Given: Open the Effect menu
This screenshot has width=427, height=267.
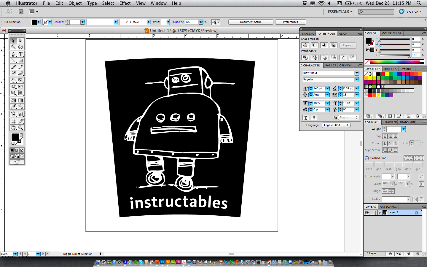Looking at the screenshot, I should (x=125, y=3).
